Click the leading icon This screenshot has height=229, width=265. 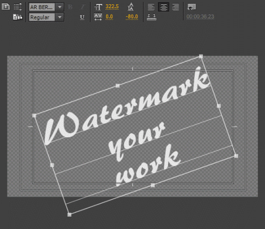point(131,6)
